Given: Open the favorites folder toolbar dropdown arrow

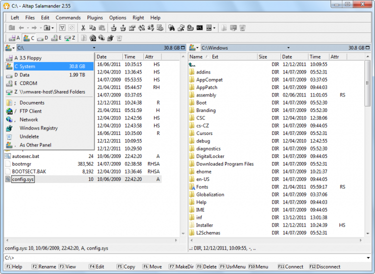Looking at the screenshot, I should pos(52,28).
